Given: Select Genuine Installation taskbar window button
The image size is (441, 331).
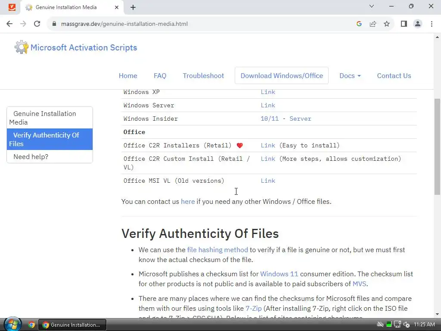Looking at the screenshot, I should 72,325.
